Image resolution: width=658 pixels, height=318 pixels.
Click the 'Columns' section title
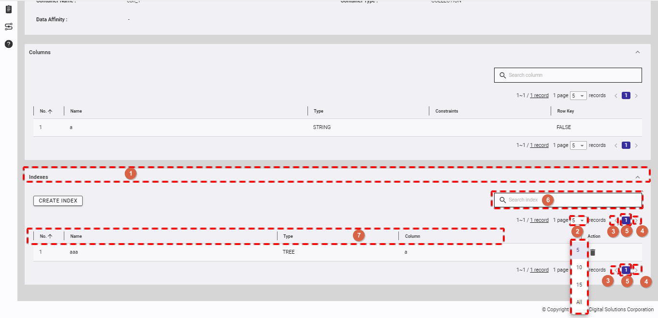click(x=40, y=52)
